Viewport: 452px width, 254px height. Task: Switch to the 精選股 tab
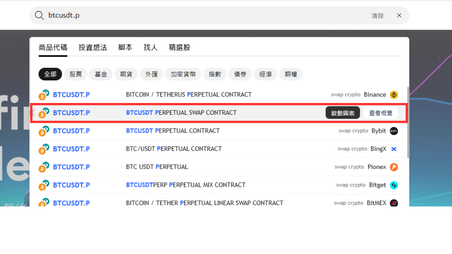click(179, 48)
